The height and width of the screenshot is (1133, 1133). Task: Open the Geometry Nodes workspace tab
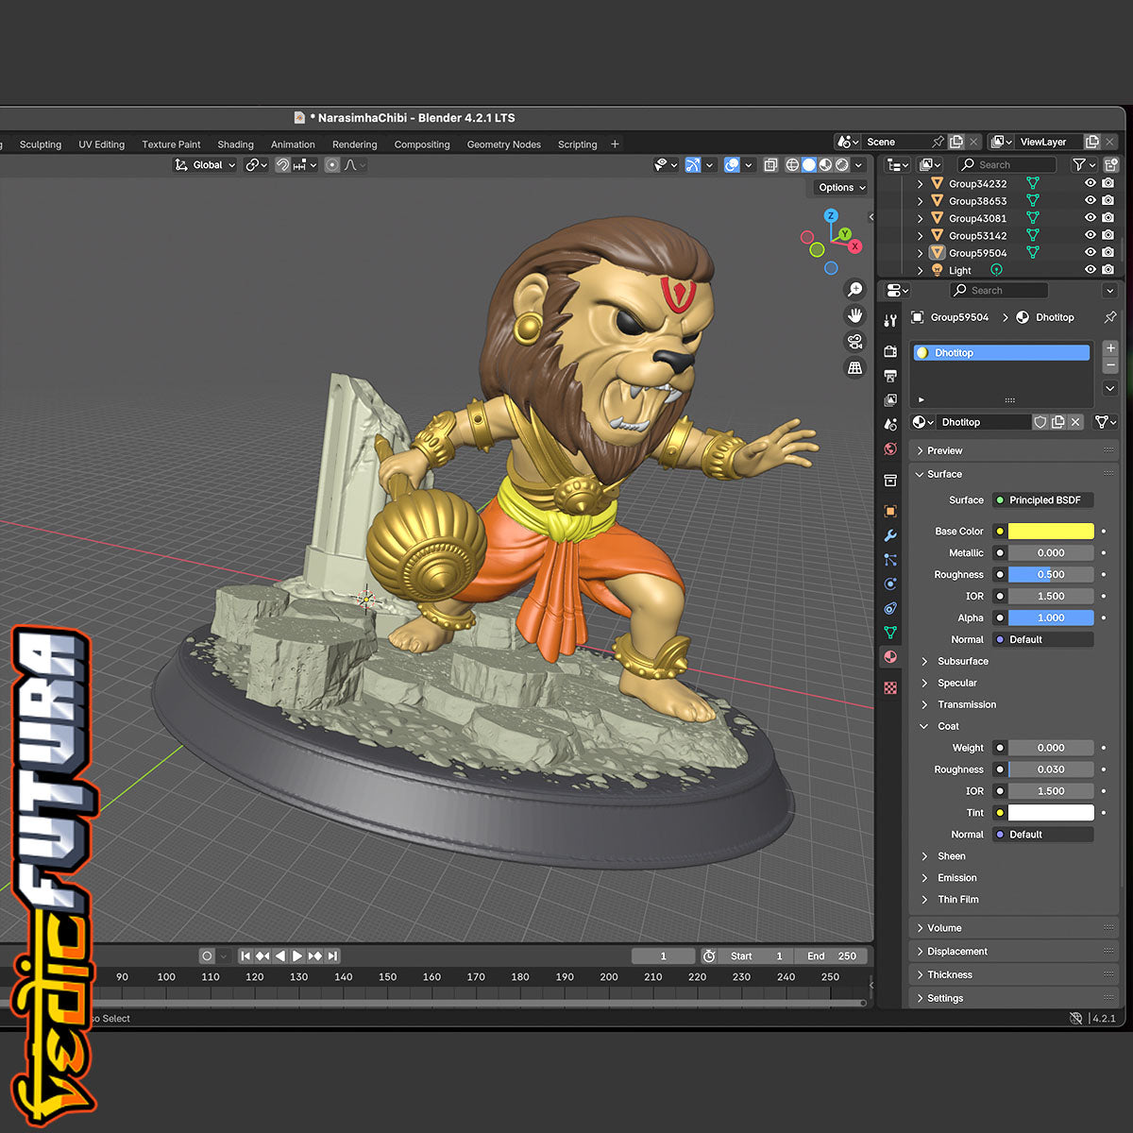click(503, 144)
